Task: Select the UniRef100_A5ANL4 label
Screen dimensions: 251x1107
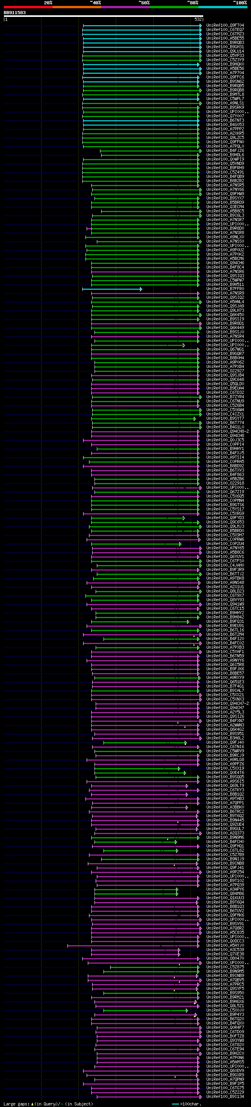Action: point(225,302)
